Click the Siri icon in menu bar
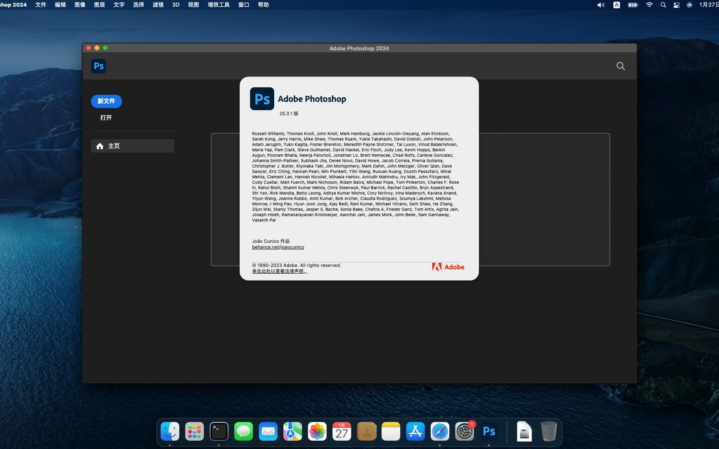This screenshot has width=719, height=449. [x=689, y=5]
